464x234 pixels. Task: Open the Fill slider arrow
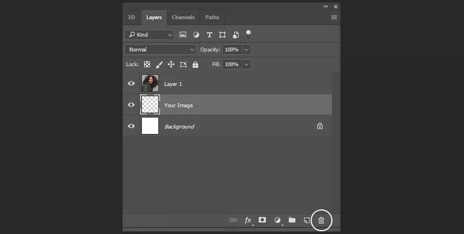[x=246, y=65]
